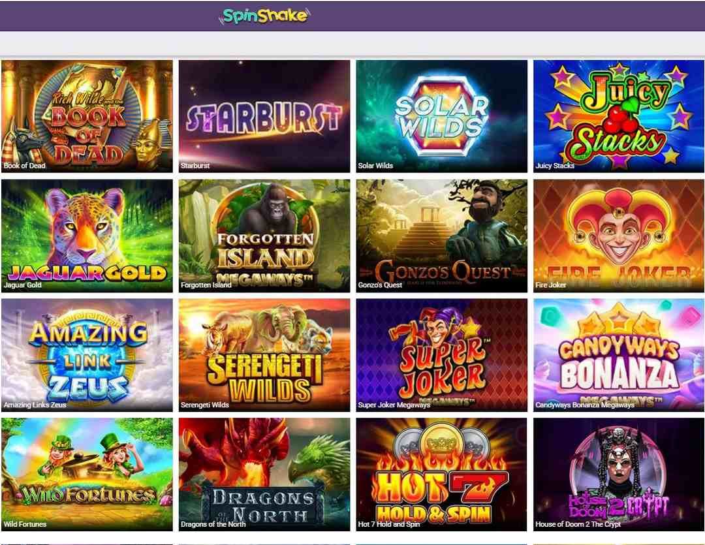Play the Serengeti Wilds slot

[264, 355]
